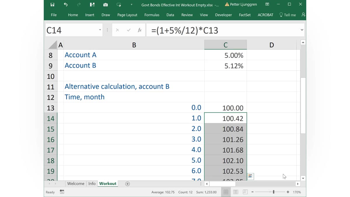Switch to Page Break Preview
This screenshot has width=350, height=197.
(x=245, y=192)
